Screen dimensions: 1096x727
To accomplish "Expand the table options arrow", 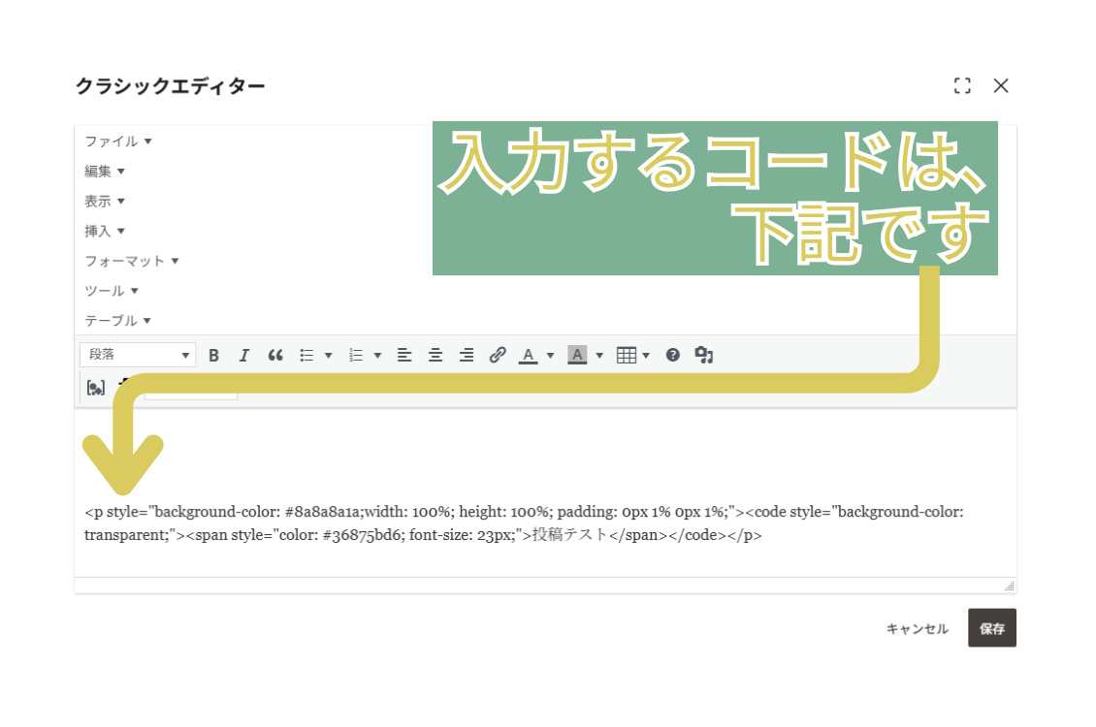I will (x=646, y=356).
